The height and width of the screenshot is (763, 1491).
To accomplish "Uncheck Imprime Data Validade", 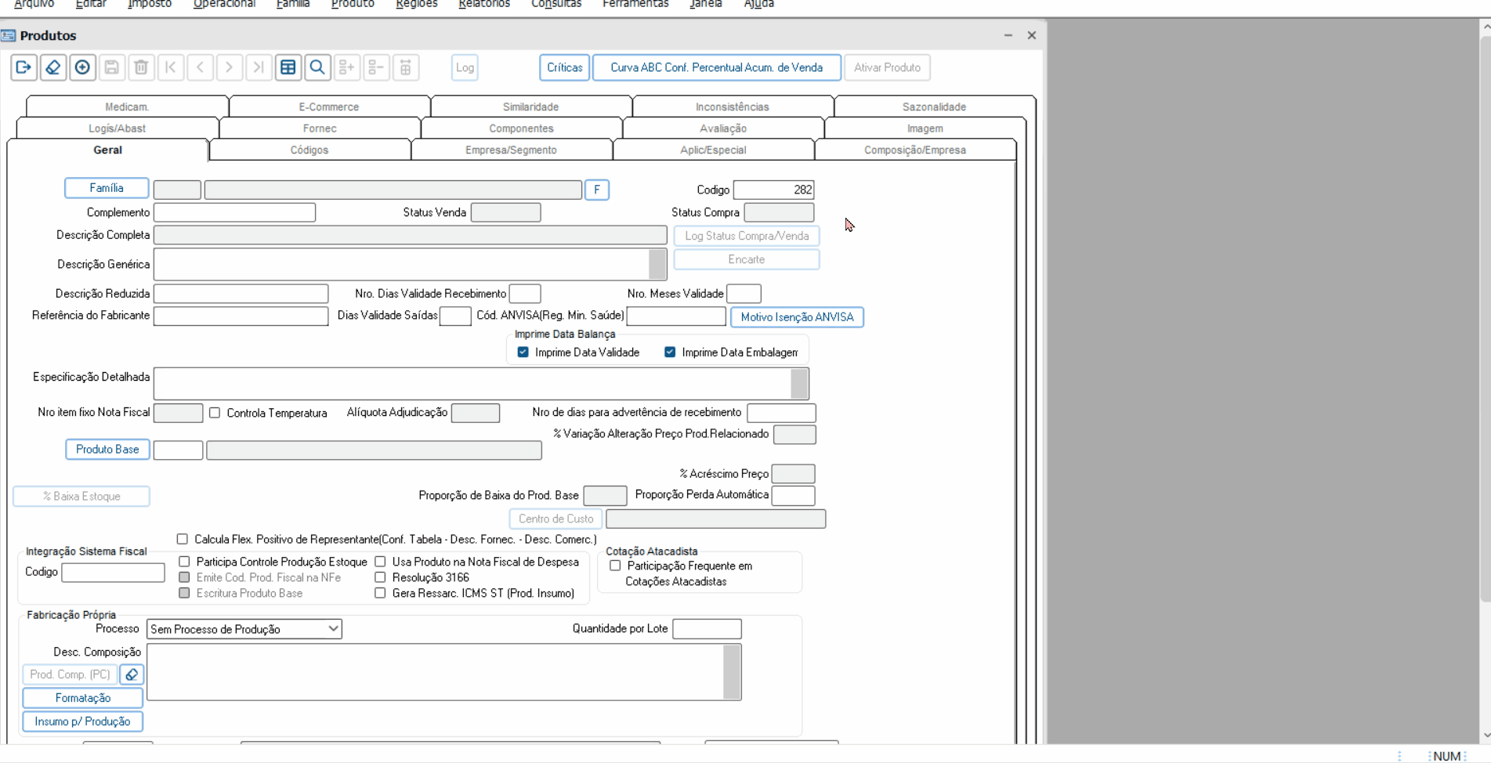I will 523,353.
